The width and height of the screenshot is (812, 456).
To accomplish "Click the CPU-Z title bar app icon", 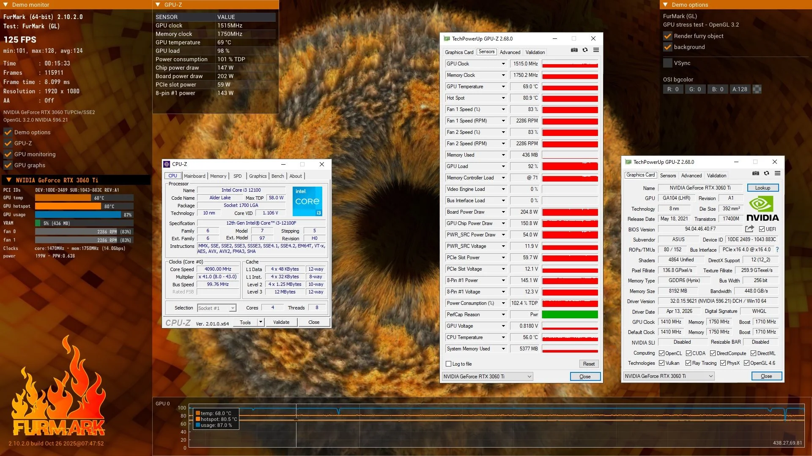I will point(167,164).
